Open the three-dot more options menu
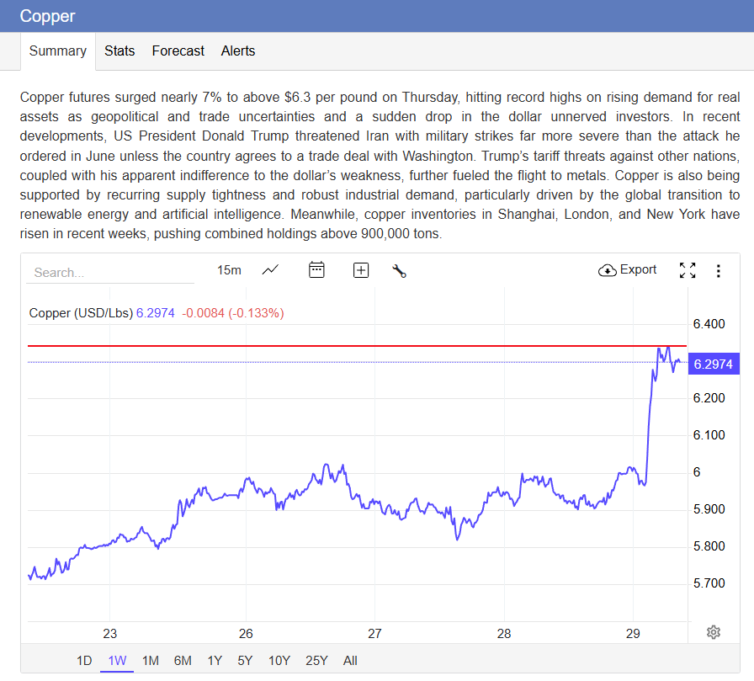 [x=718, y=270]
